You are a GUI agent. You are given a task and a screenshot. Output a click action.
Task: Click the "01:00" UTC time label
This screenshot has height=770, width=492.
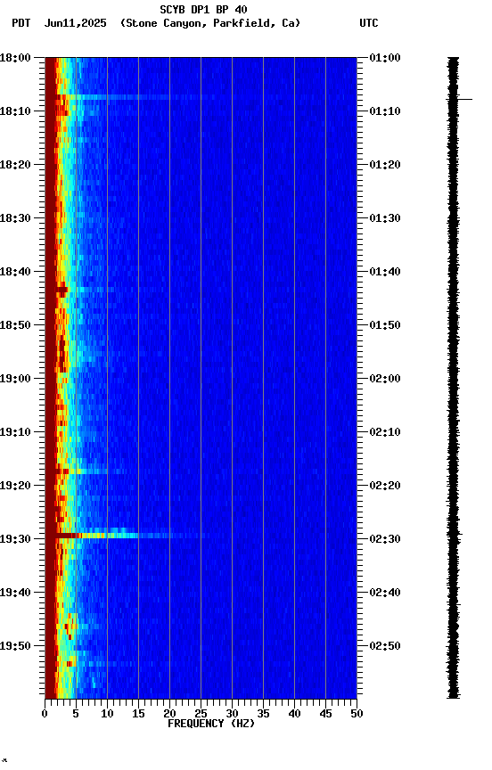click(x=385, y=58)
